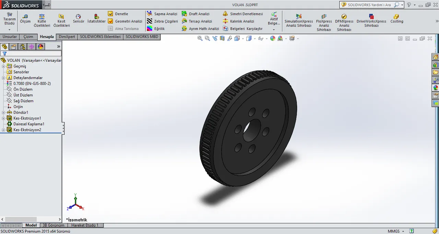Viewport: 439px width, 234px height.
Task: Open Hide/Show Items dropdown arrow
Action: point(267,39)
